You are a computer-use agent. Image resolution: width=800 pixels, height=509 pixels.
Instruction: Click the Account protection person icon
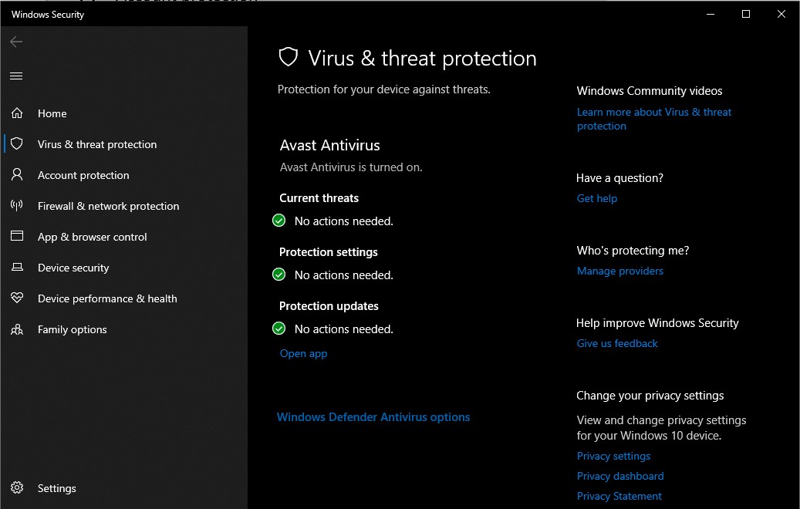(x=17, y=175)
